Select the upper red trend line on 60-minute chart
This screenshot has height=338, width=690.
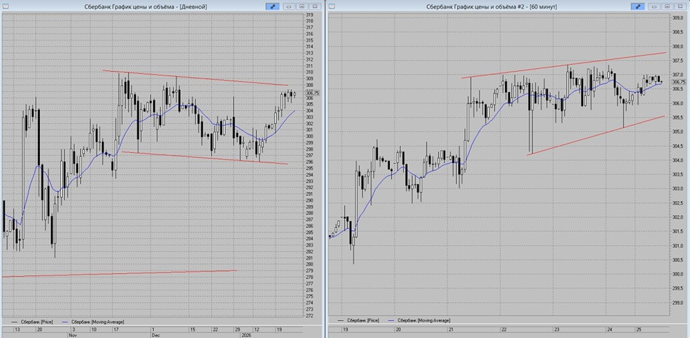[x=563, y=65]
